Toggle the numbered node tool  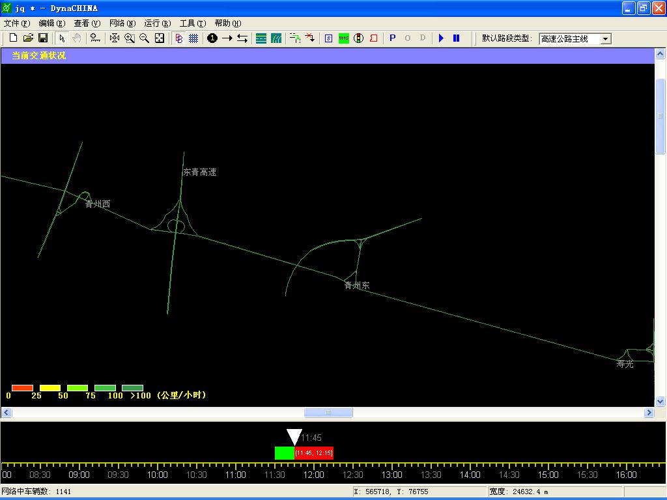point(212,38)
